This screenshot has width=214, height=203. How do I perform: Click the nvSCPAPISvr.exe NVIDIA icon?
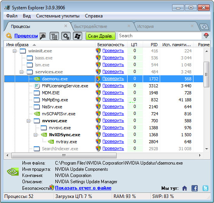(37, 114)
